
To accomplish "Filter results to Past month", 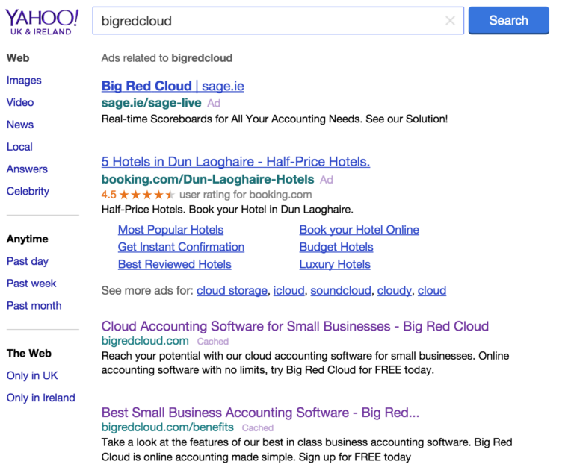I will tap(34, 306).
